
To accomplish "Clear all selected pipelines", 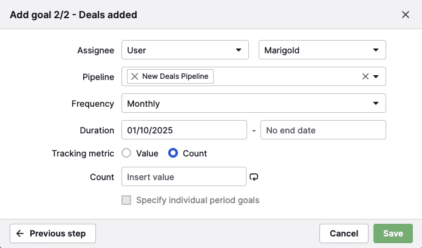I will [366, 76].
